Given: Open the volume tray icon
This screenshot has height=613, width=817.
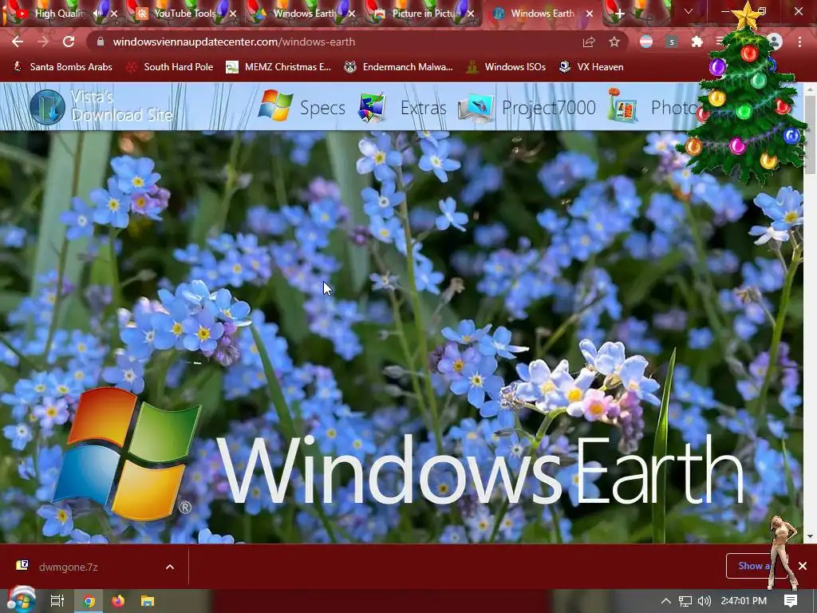Looking at the screenshot, I should [705, 601].
